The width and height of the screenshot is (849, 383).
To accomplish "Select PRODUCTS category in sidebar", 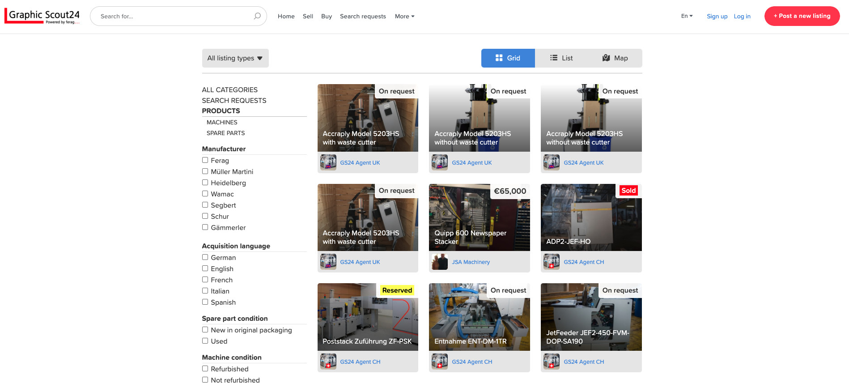I will 221,111.
